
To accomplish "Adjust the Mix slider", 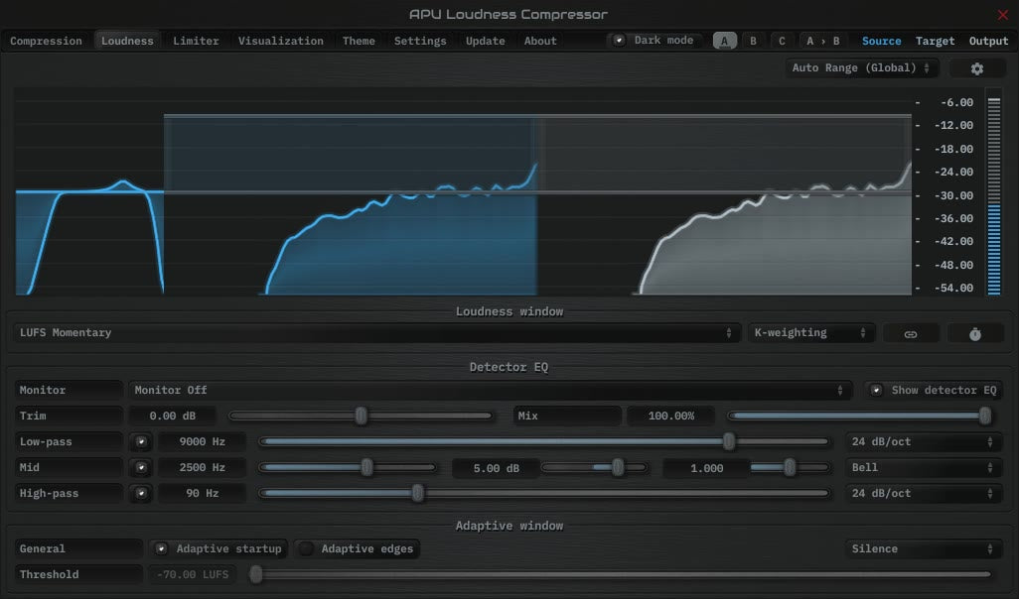I will [x=859, y=416].
